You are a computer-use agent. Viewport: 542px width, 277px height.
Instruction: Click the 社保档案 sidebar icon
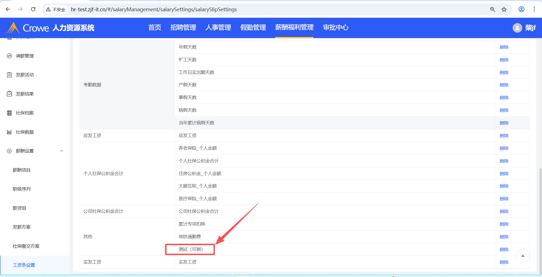click(x=9, y=113)
